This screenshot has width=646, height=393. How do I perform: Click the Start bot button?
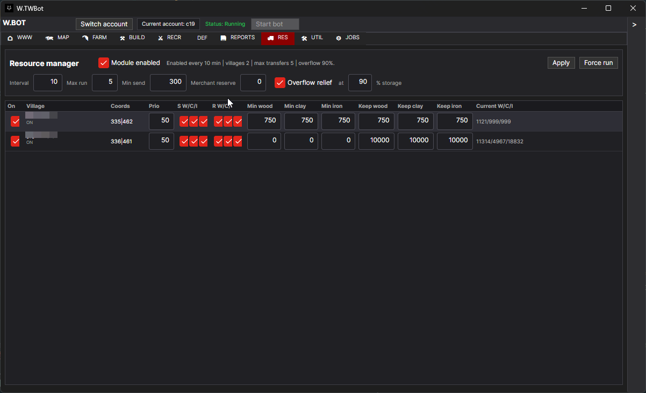[x=275, y=24]
